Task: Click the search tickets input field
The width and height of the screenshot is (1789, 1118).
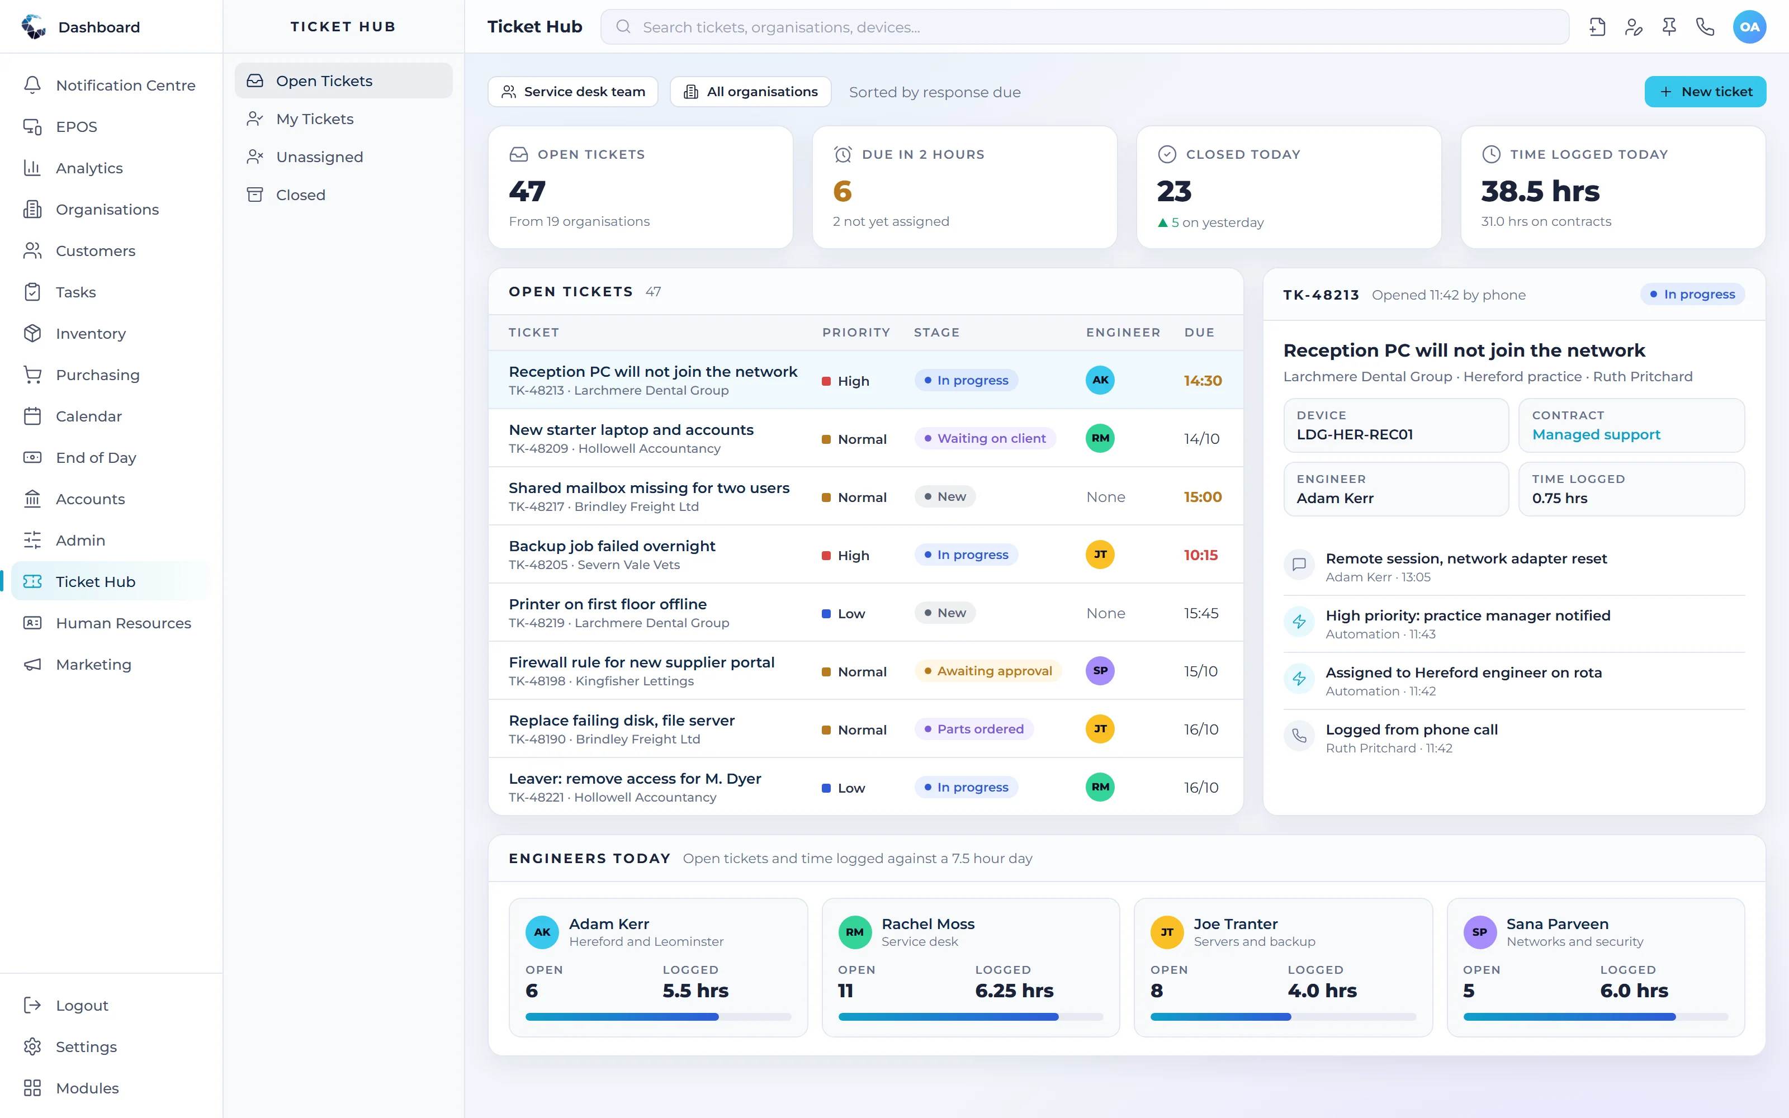Action: 1085,27
